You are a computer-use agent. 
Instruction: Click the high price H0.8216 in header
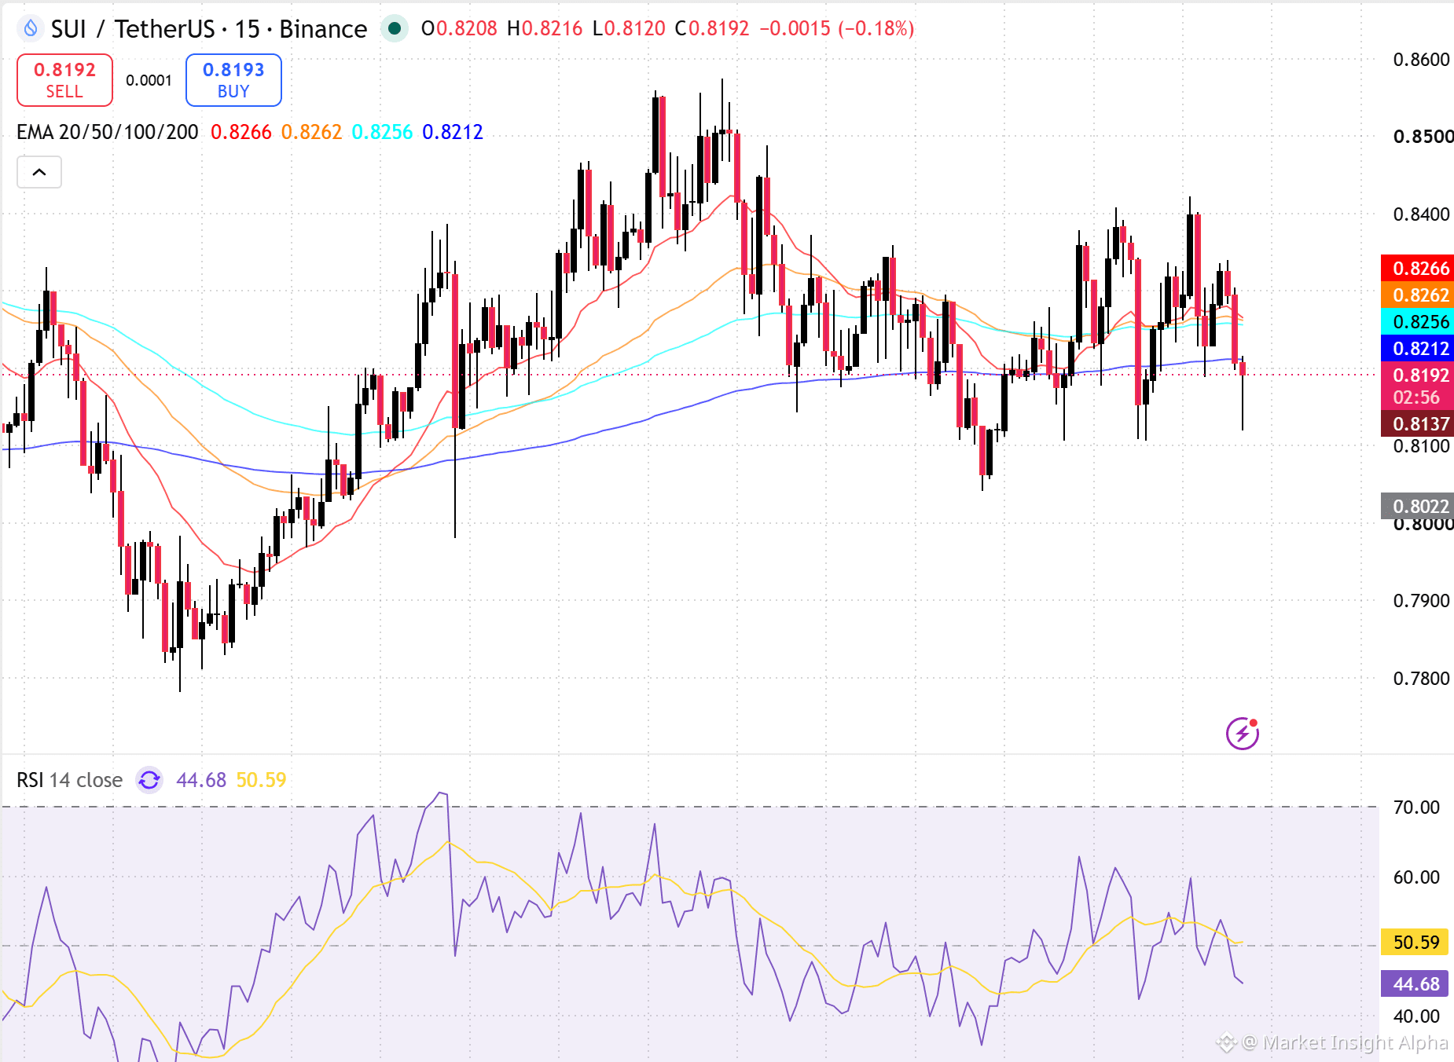click(x=545, y=29)
